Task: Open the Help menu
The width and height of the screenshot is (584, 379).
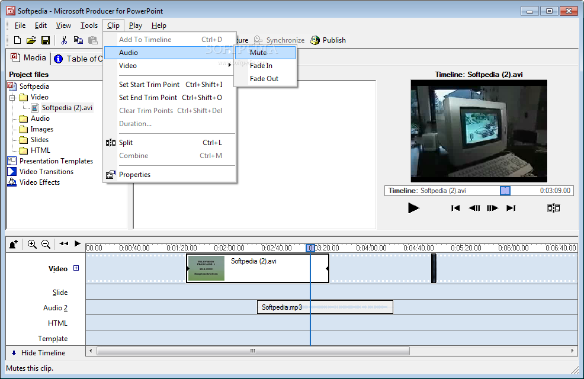Action: coord(159,25)
